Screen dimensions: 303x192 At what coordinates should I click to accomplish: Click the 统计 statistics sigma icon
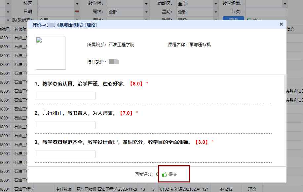click(x=249, y=20)
